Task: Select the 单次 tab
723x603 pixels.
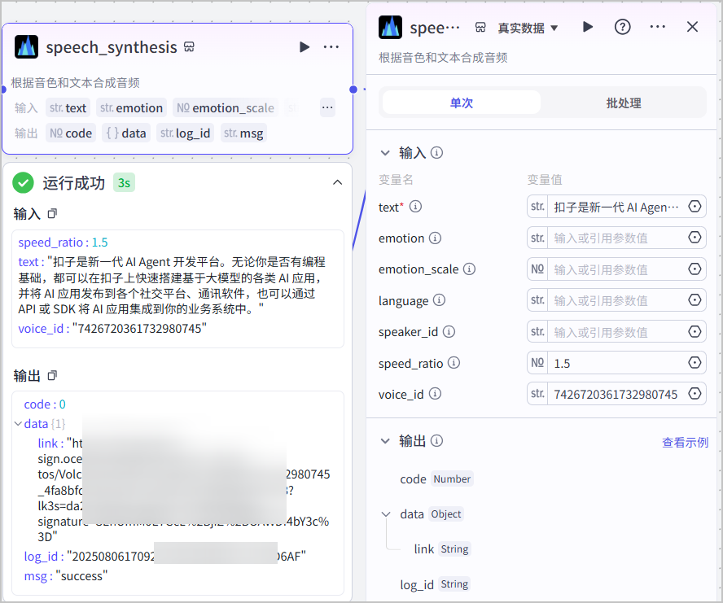Action: (462, 103)
